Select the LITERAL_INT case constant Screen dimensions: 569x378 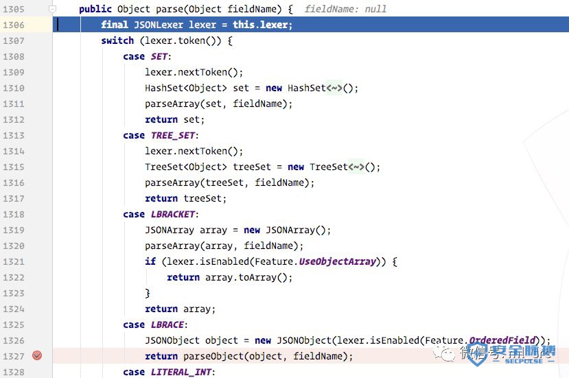click(x=181, y=372)
